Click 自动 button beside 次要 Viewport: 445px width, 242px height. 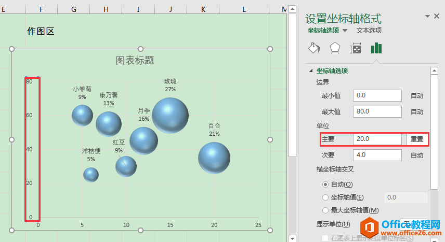tap(417, 155)
